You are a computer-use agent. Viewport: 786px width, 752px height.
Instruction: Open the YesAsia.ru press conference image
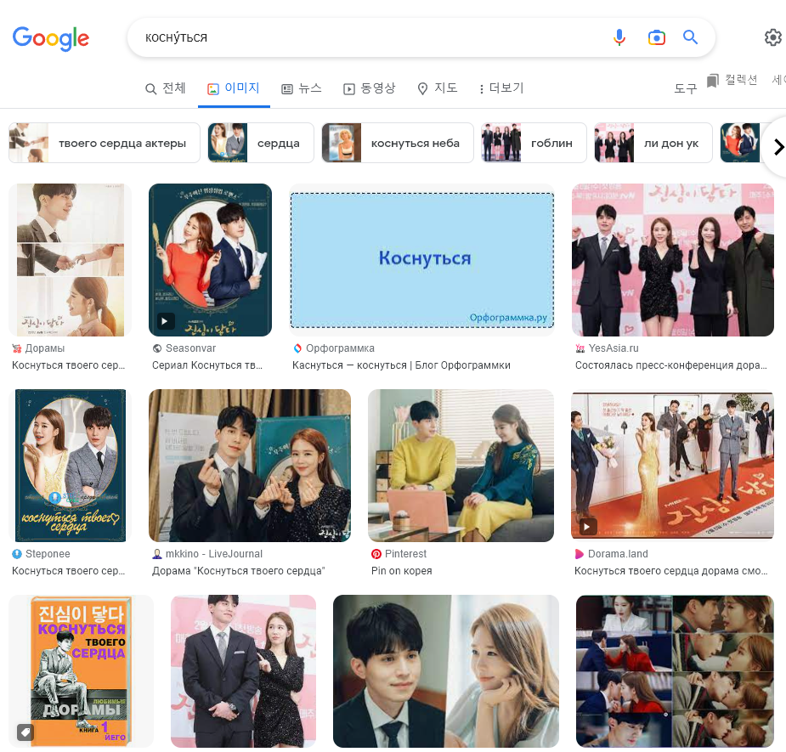pyautogui.click(x=673, y=260)
